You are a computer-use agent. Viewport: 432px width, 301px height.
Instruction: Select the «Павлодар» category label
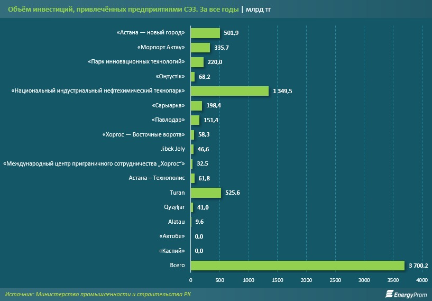tap(168, 120)
